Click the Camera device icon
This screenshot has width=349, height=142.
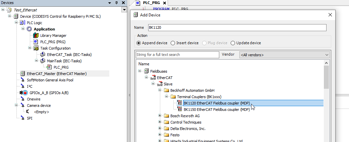(x=23, y=105)
